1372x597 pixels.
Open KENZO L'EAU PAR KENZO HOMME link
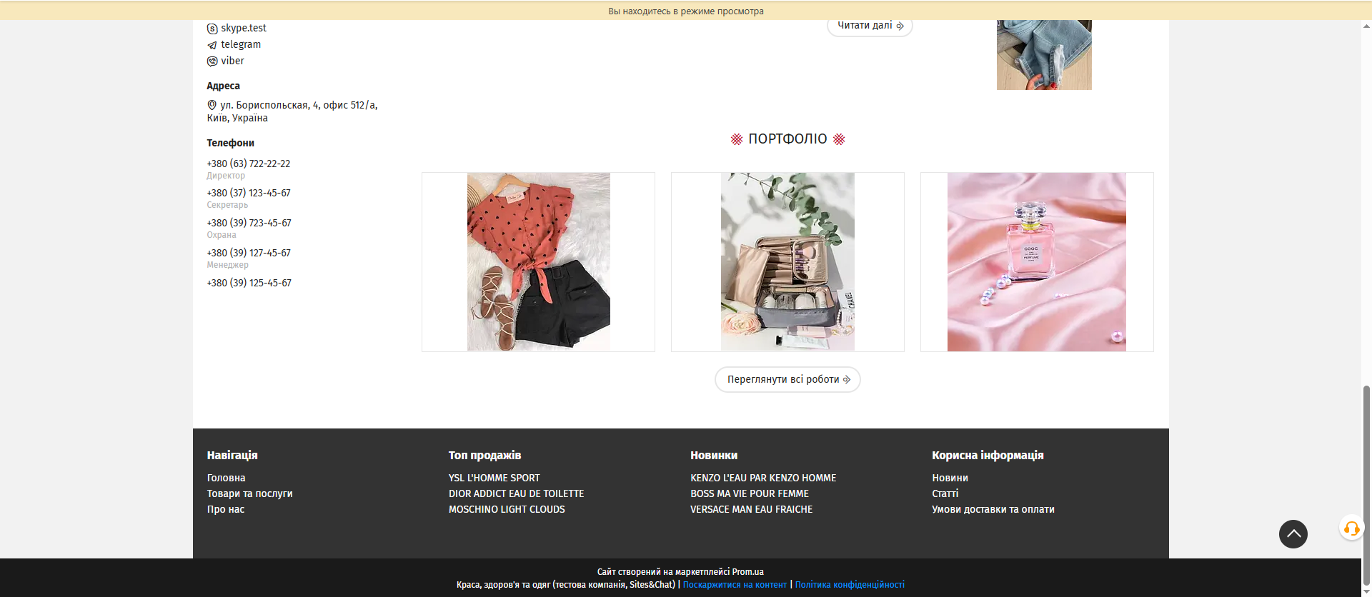coord(762,478)
